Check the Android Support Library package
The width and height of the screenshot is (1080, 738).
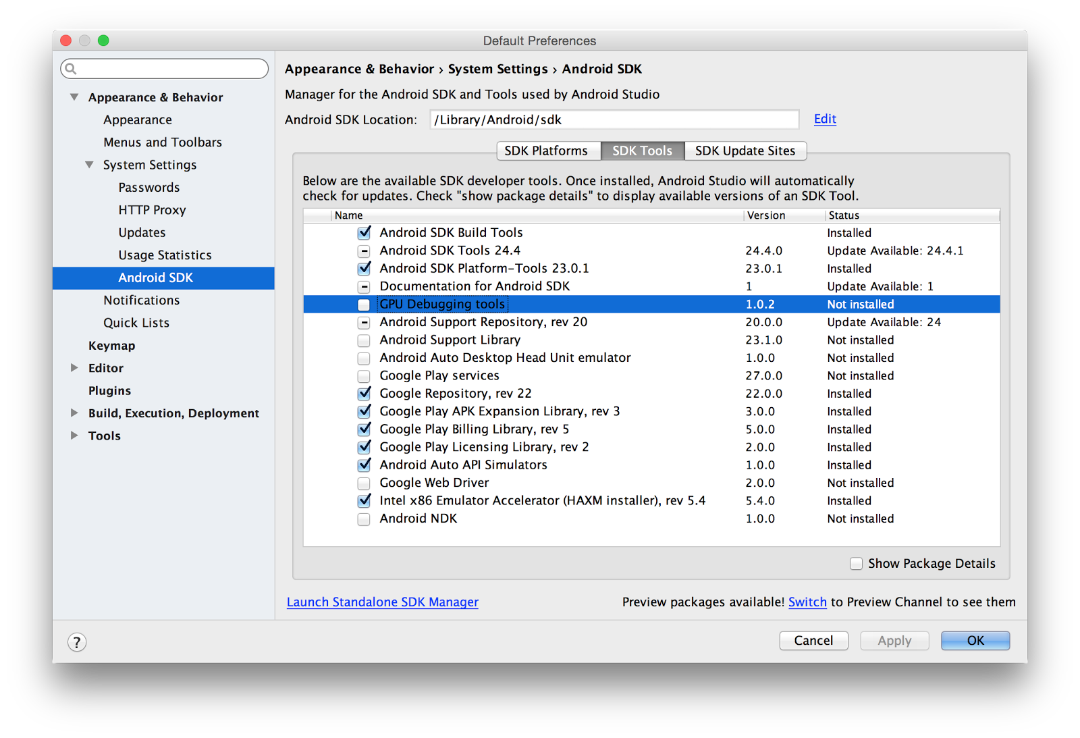tap(364, 340)
